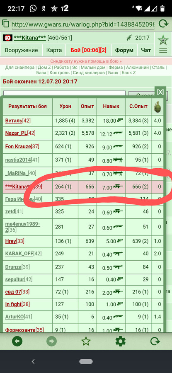The width and height of the screenshot is (172, 373).
Task: Open the 'Банк Z' shortcut link
Action: click(x=128, y=73)
